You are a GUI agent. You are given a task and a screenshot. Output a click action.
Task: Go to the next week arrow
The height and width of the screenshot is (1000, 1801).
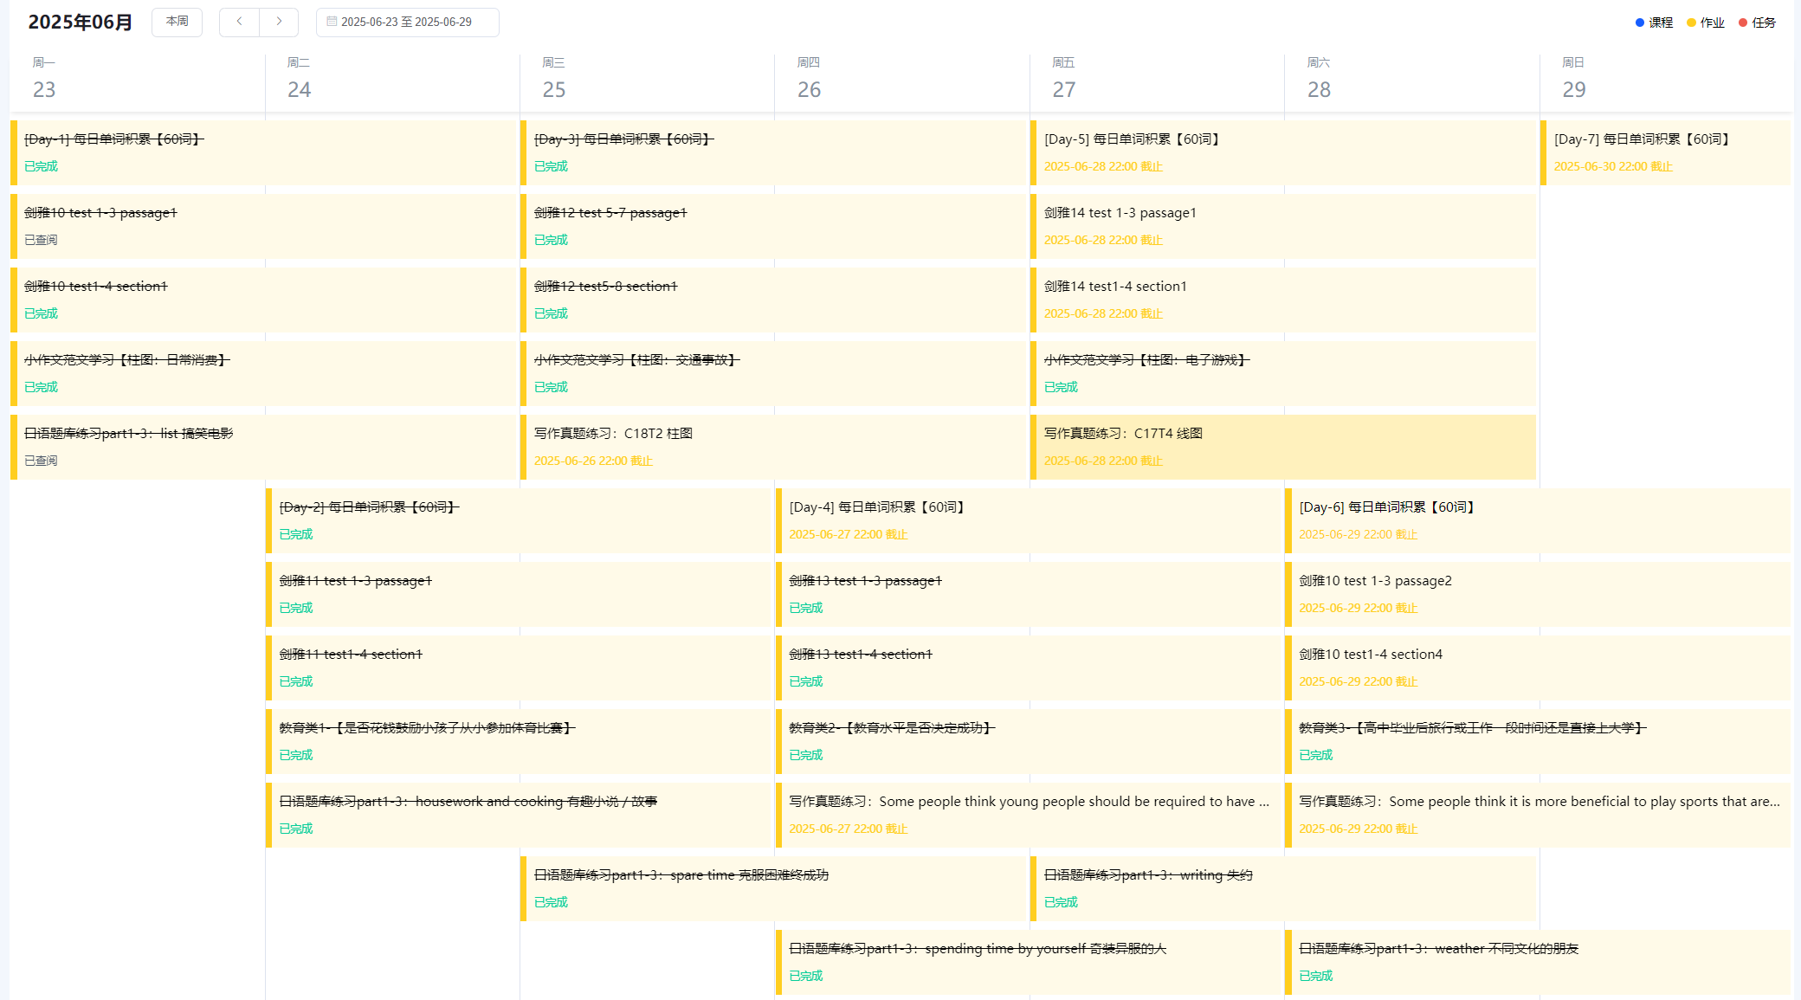pos(279,22)
